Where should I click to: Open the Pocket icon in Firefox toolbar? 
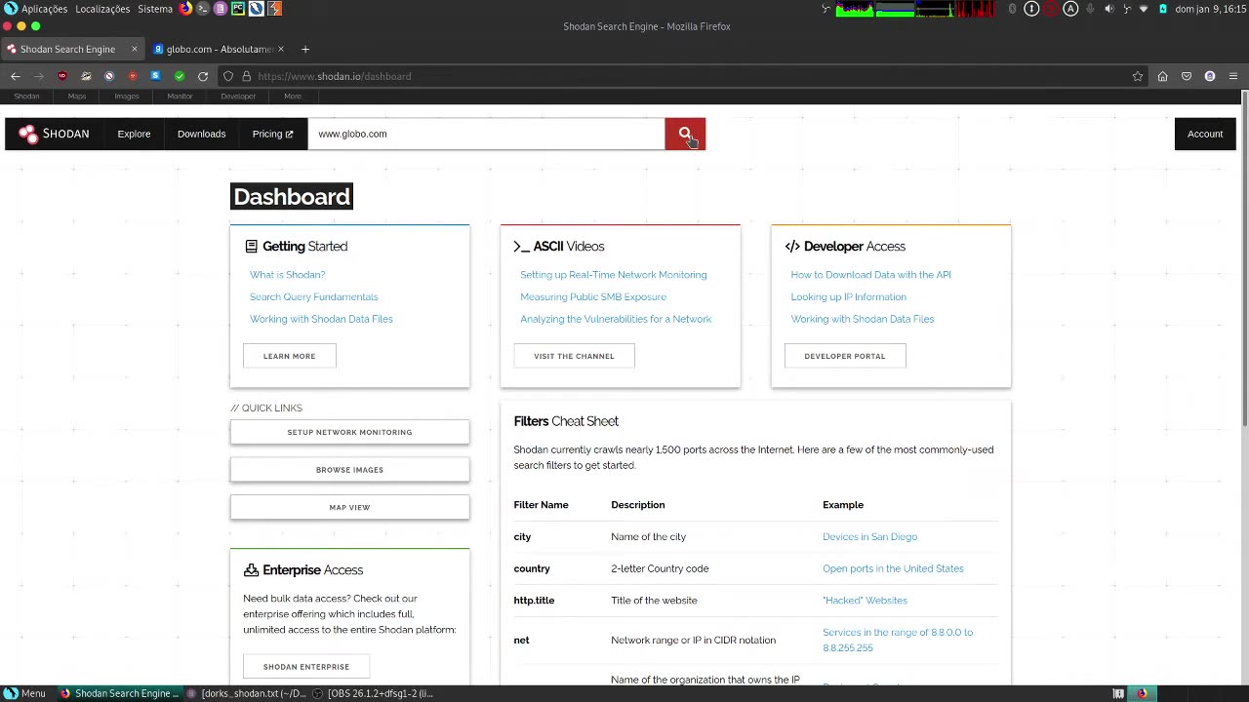(x=1187, y=76)
